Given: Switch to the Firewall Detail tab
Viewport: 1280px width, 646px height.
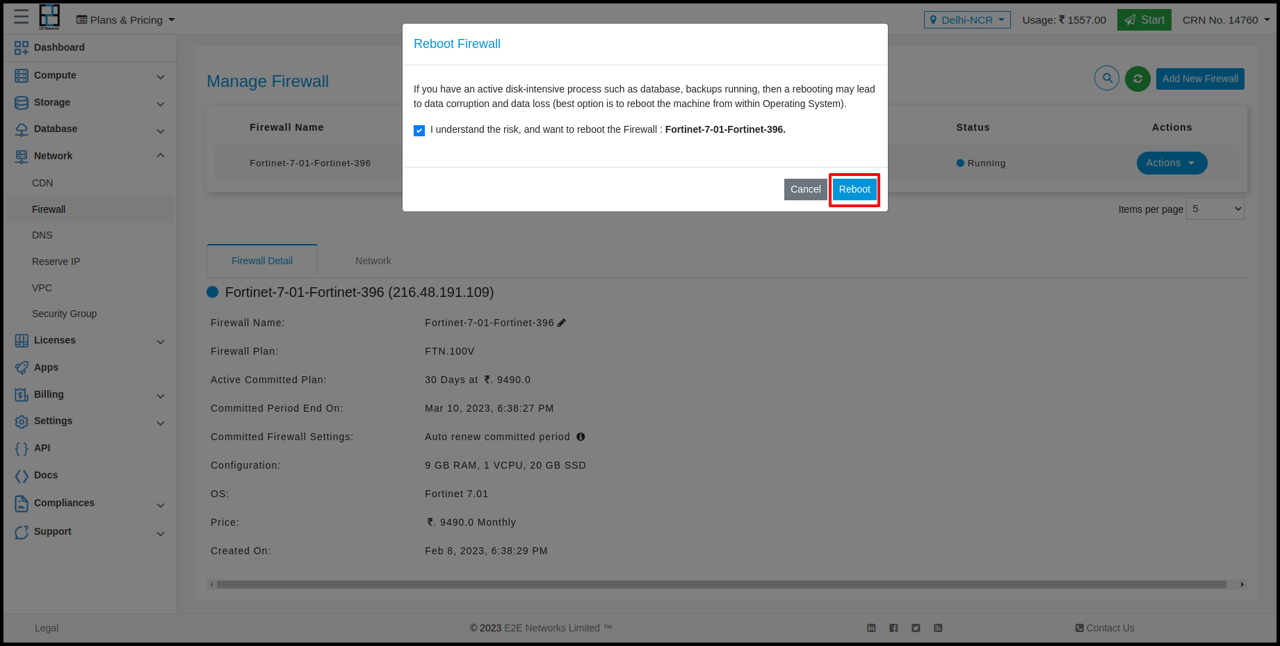Looking at the screenshot, I should click(262, 261).
